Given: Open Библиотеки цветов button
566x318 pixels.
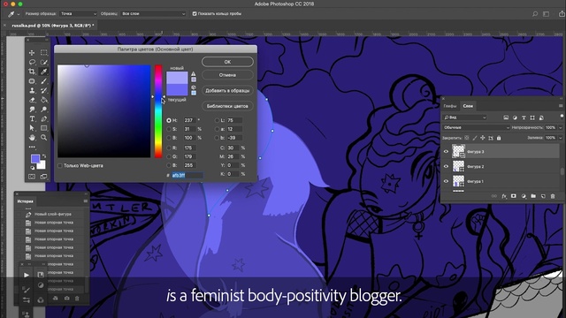Looking at the screenshot, I should tap(227, 106).
